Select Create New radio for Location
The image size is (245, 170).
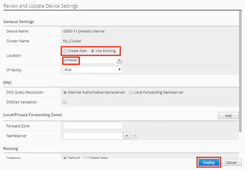[65, 51]
